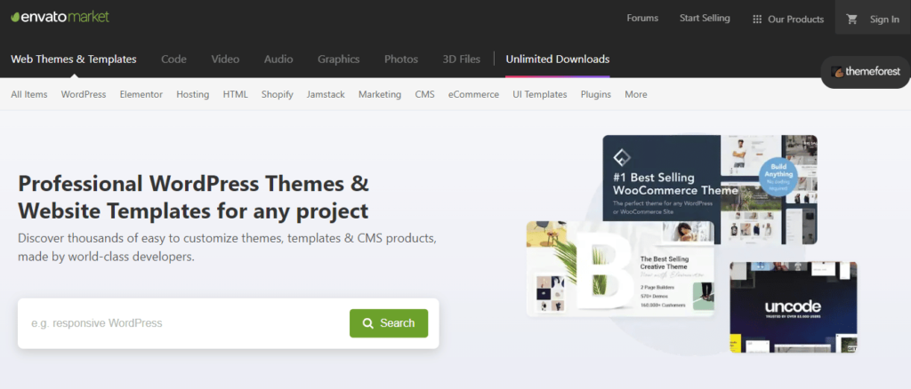Open the Forums link
911x389 pixels.
click(x=642, y=18)
